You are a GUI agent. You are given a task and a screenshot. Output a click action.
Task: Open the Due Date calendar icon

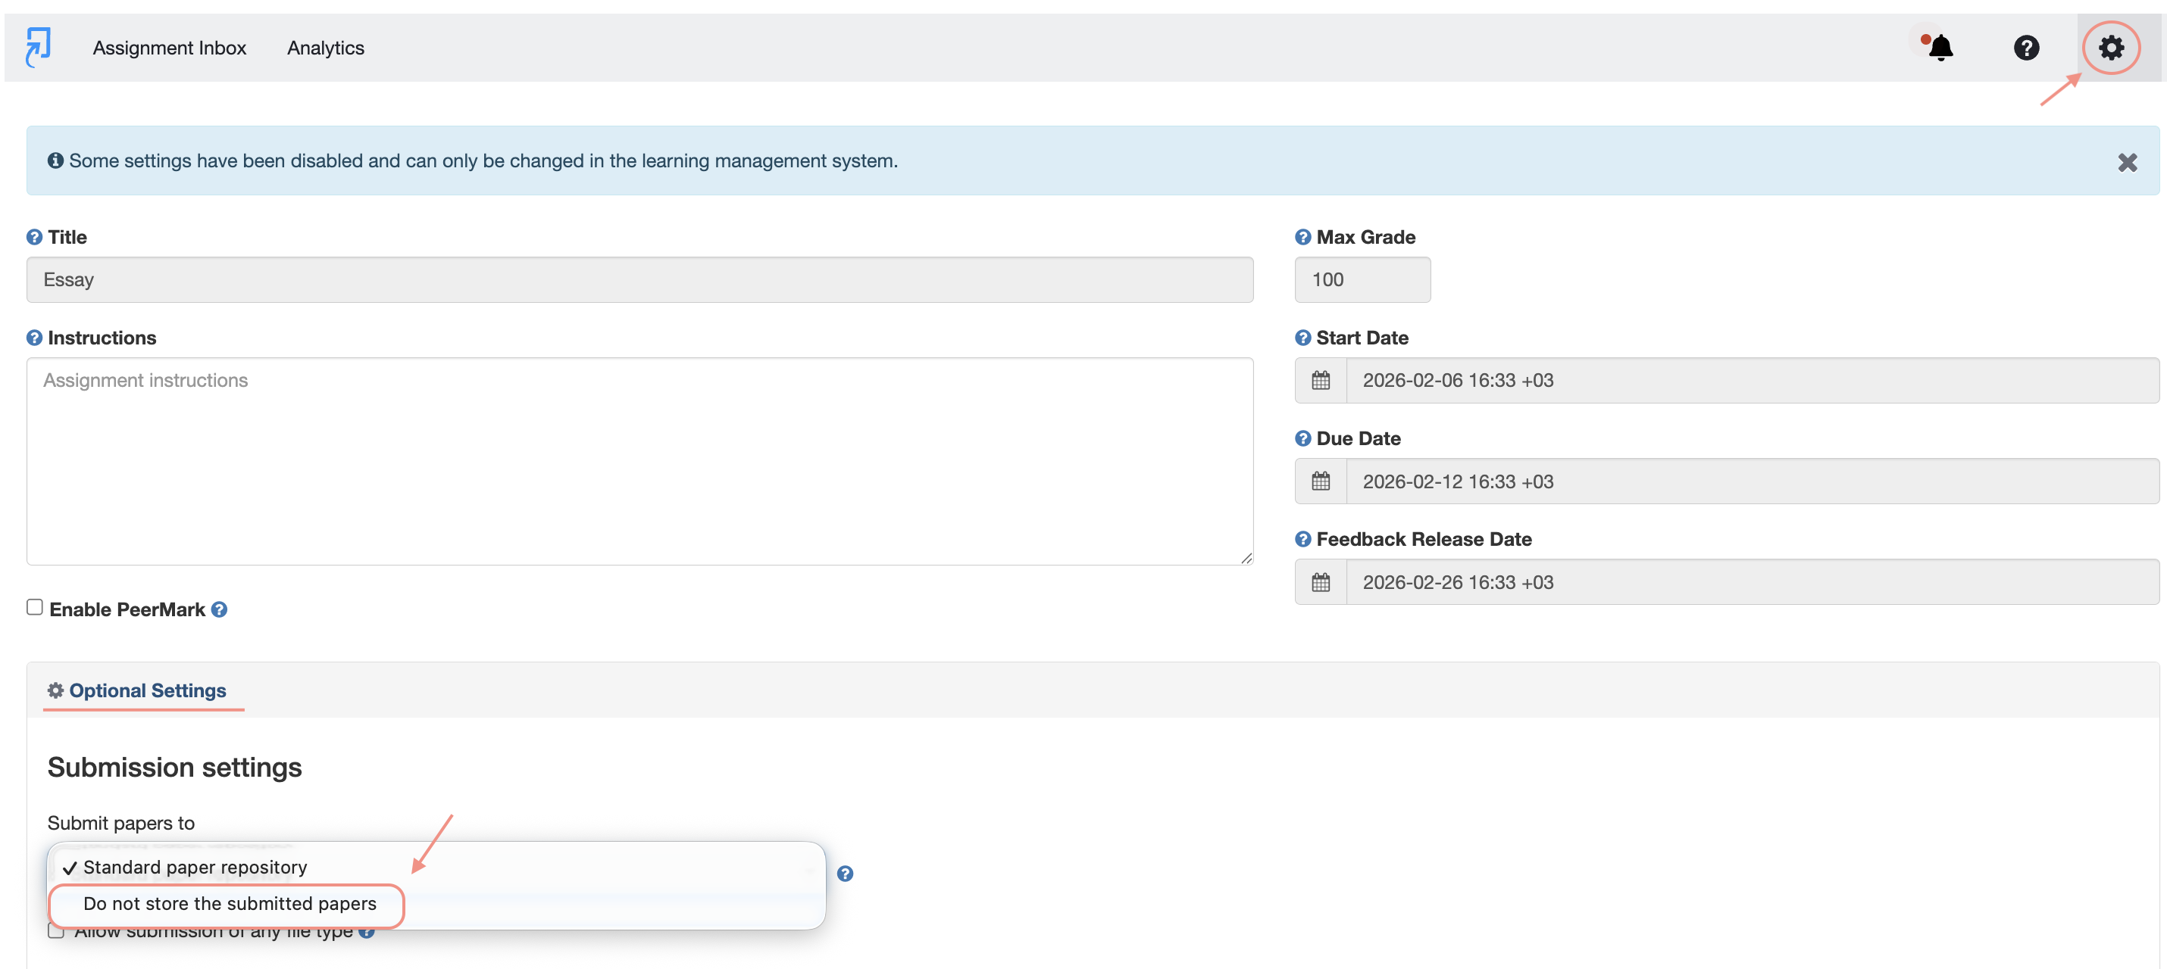(1321, 481)
